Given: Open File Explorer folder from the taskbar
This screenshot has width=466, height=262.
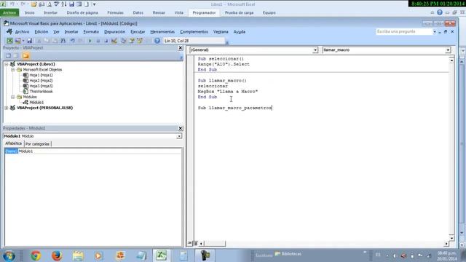Looking at the screenshot, I should [x=78, y=255].
